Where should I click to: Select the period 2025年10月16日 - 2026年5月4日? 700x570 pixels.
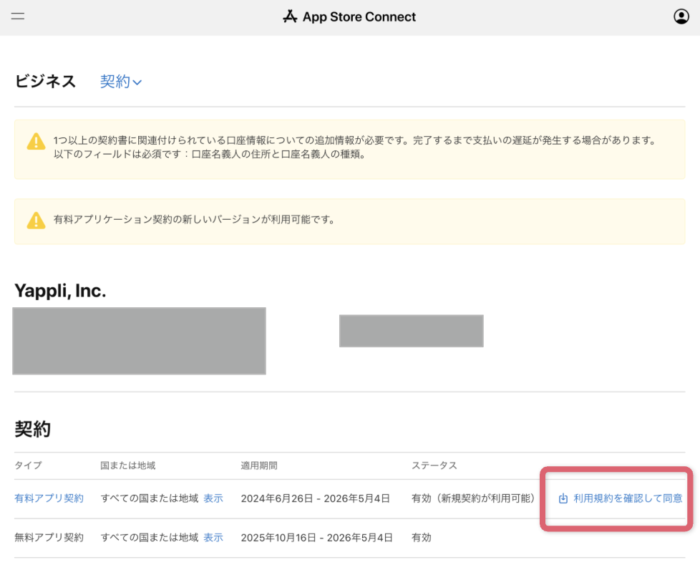pos(317,537)
